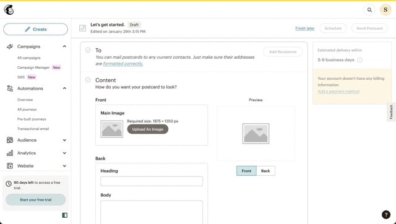This screenshot has height=224, width=396.
Task: Collapse the Campaigns section chevron
Action: (64, 46)
